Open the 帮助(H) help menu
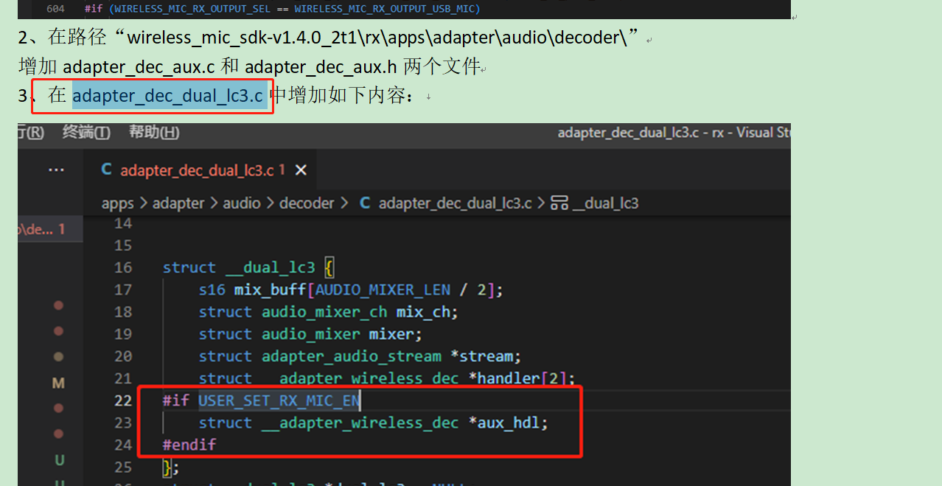 [x=154, y=133]
